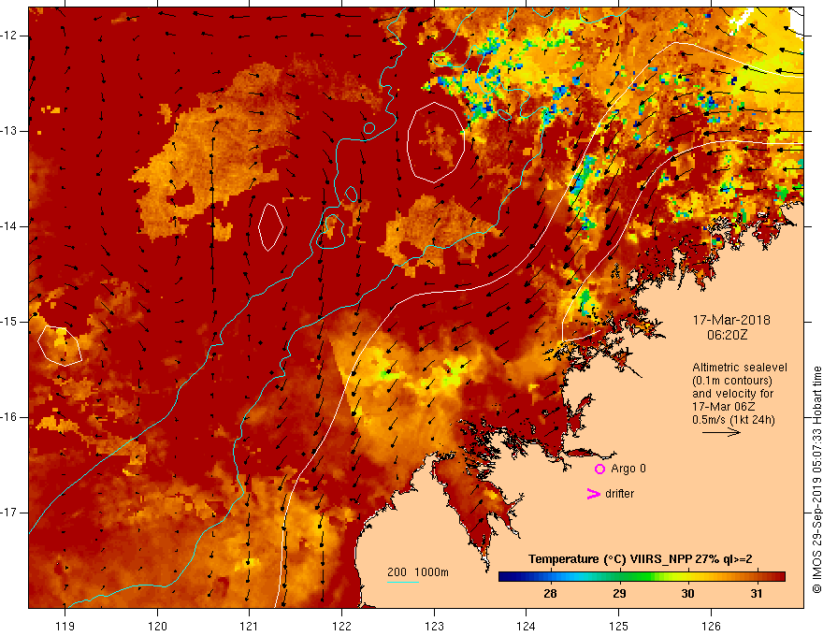
Task: Click the '06:20Z' time label
Action: coord(727,335)
